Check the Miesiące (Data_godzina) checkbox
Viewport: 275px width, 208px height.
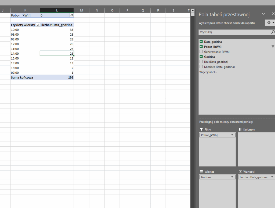pyautogui.click(x=201, y=67)
